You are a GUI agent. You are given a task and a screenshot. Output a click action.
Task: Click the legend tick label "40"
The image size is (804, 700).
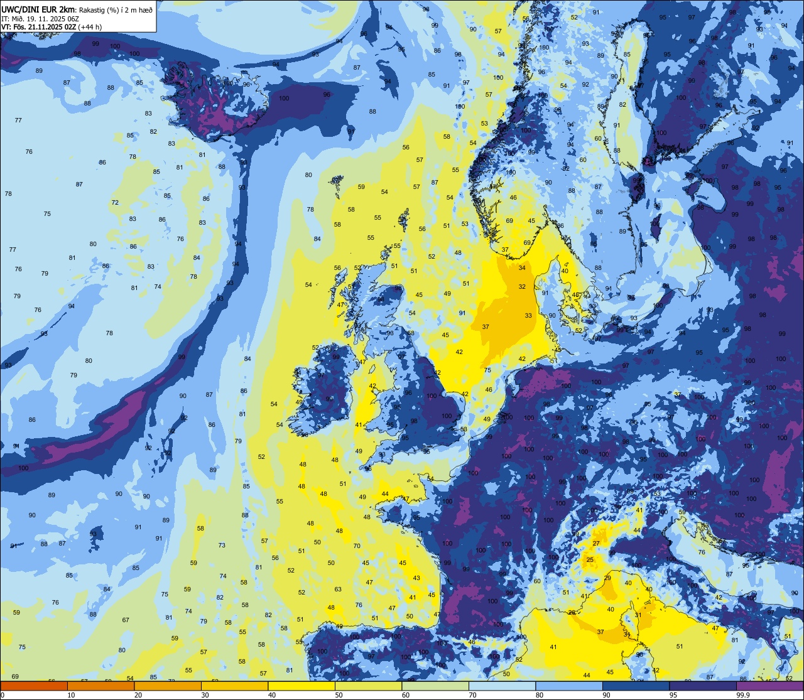click(272, 695)
